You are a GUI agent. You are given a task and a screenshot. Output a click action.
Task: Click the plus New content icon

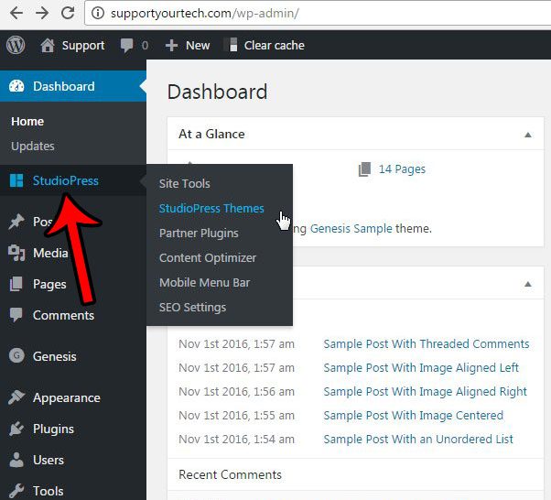(x=171, y=45)
